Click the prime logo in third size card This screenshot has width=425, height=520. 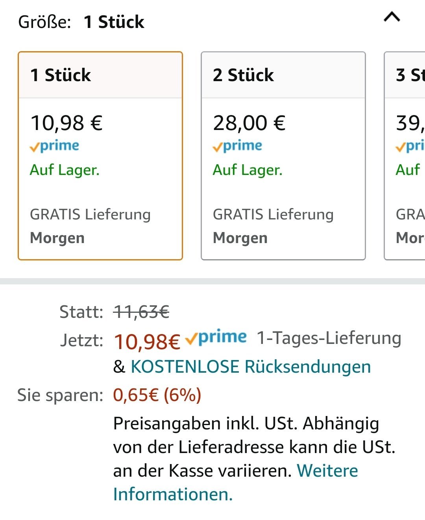point(410,146)
